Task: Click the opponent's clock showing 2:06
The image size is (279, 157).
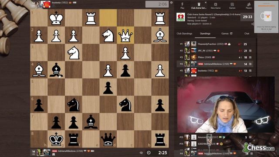Action: click(x=157, y=4)
